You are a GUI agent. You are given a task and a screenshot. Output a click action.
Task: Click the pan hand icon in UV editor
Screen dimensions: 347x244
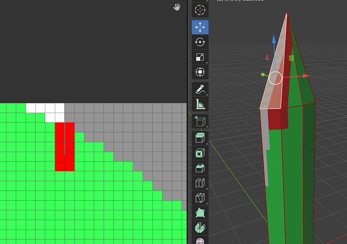pos(177,7)
